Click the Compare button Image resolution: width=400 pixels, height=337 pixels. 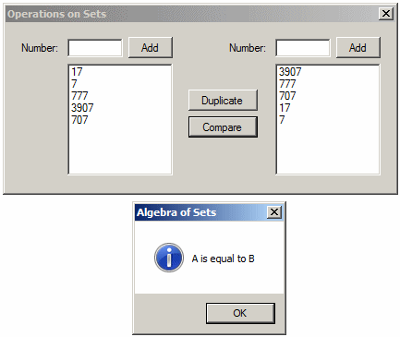tap(223, 127)
